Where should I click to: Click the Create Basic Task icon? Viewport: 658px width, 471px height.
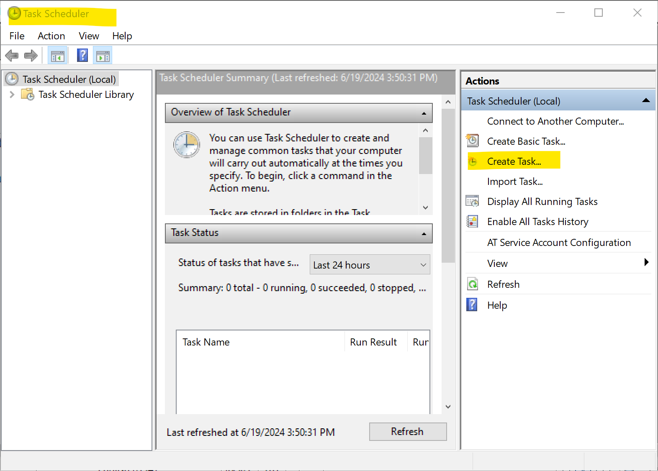(472, 141)
